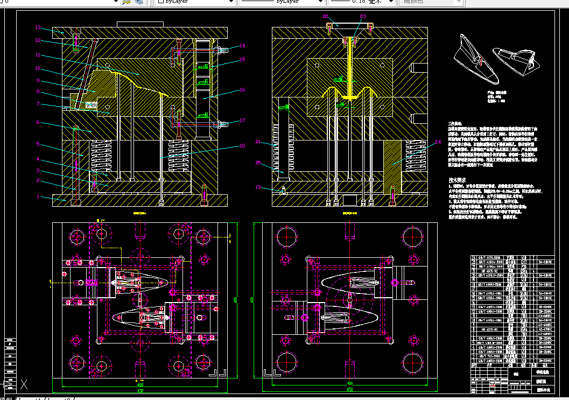Select balloon number 11 label
This screenshot has width=569, height=400.
38,55
